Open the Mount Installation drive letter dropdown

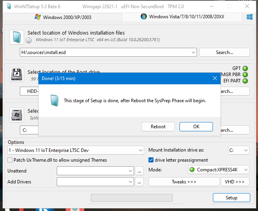pos(239,150)
